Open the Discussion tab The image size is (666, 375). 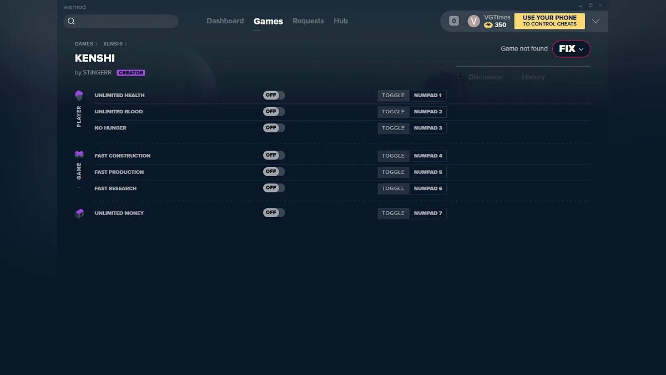click(x=480, y=77)
